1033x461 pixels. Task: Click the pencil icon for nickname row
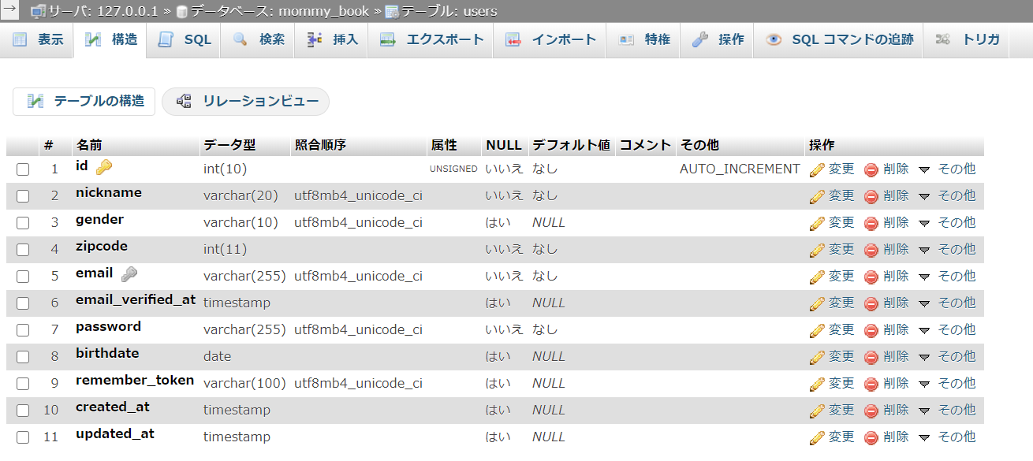click(817, 195)
